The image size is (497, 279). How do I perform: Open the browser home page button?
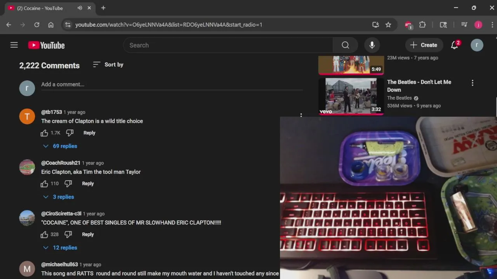point(51,24)
